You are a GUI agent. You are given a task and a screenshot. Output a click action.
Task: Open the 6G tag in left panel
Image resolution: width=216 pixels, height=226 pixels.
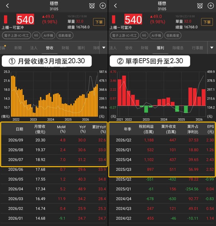pos(36,35)
